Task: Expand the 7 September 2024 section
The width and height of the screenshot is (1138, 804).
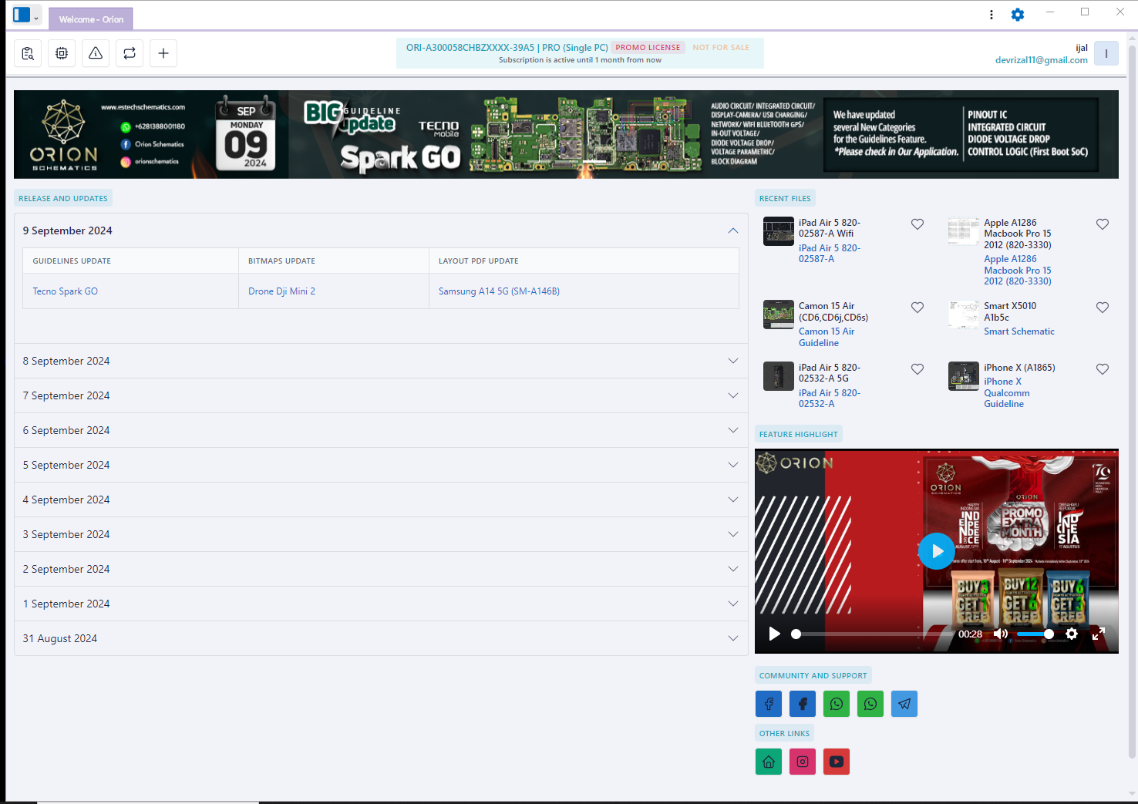Action: pos(381,395)
